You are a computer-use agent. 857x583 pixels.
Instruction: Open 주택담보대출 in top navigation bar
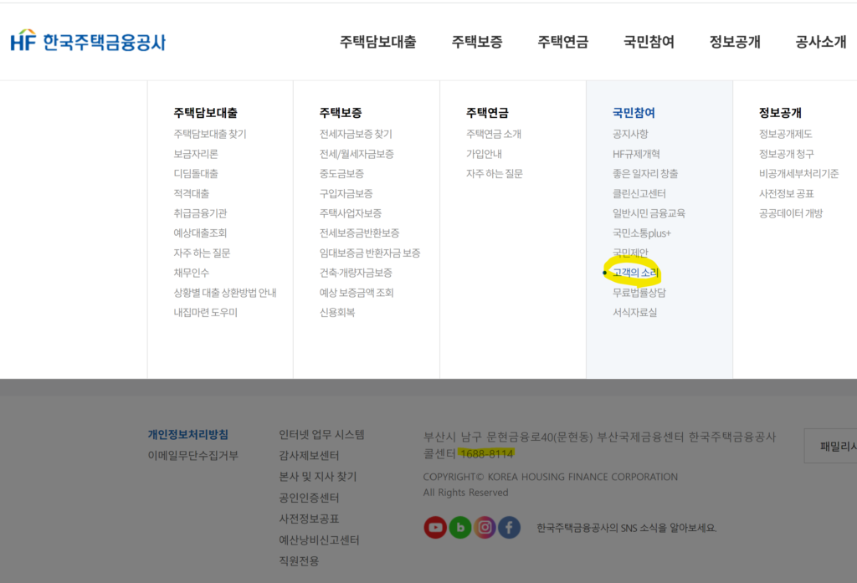[x=377, y=42]
